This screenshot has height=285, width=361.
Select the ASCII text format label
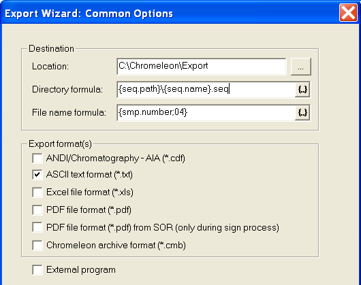coord(89,175)
